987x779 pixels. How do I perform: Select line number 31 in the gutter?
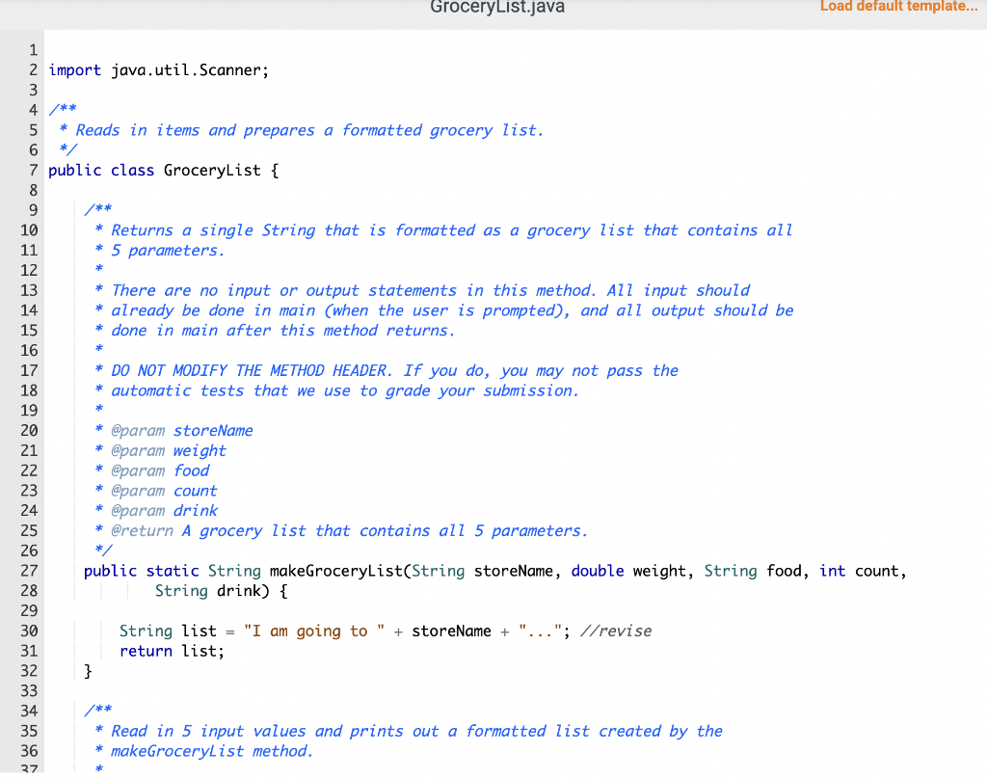point(29,650)
